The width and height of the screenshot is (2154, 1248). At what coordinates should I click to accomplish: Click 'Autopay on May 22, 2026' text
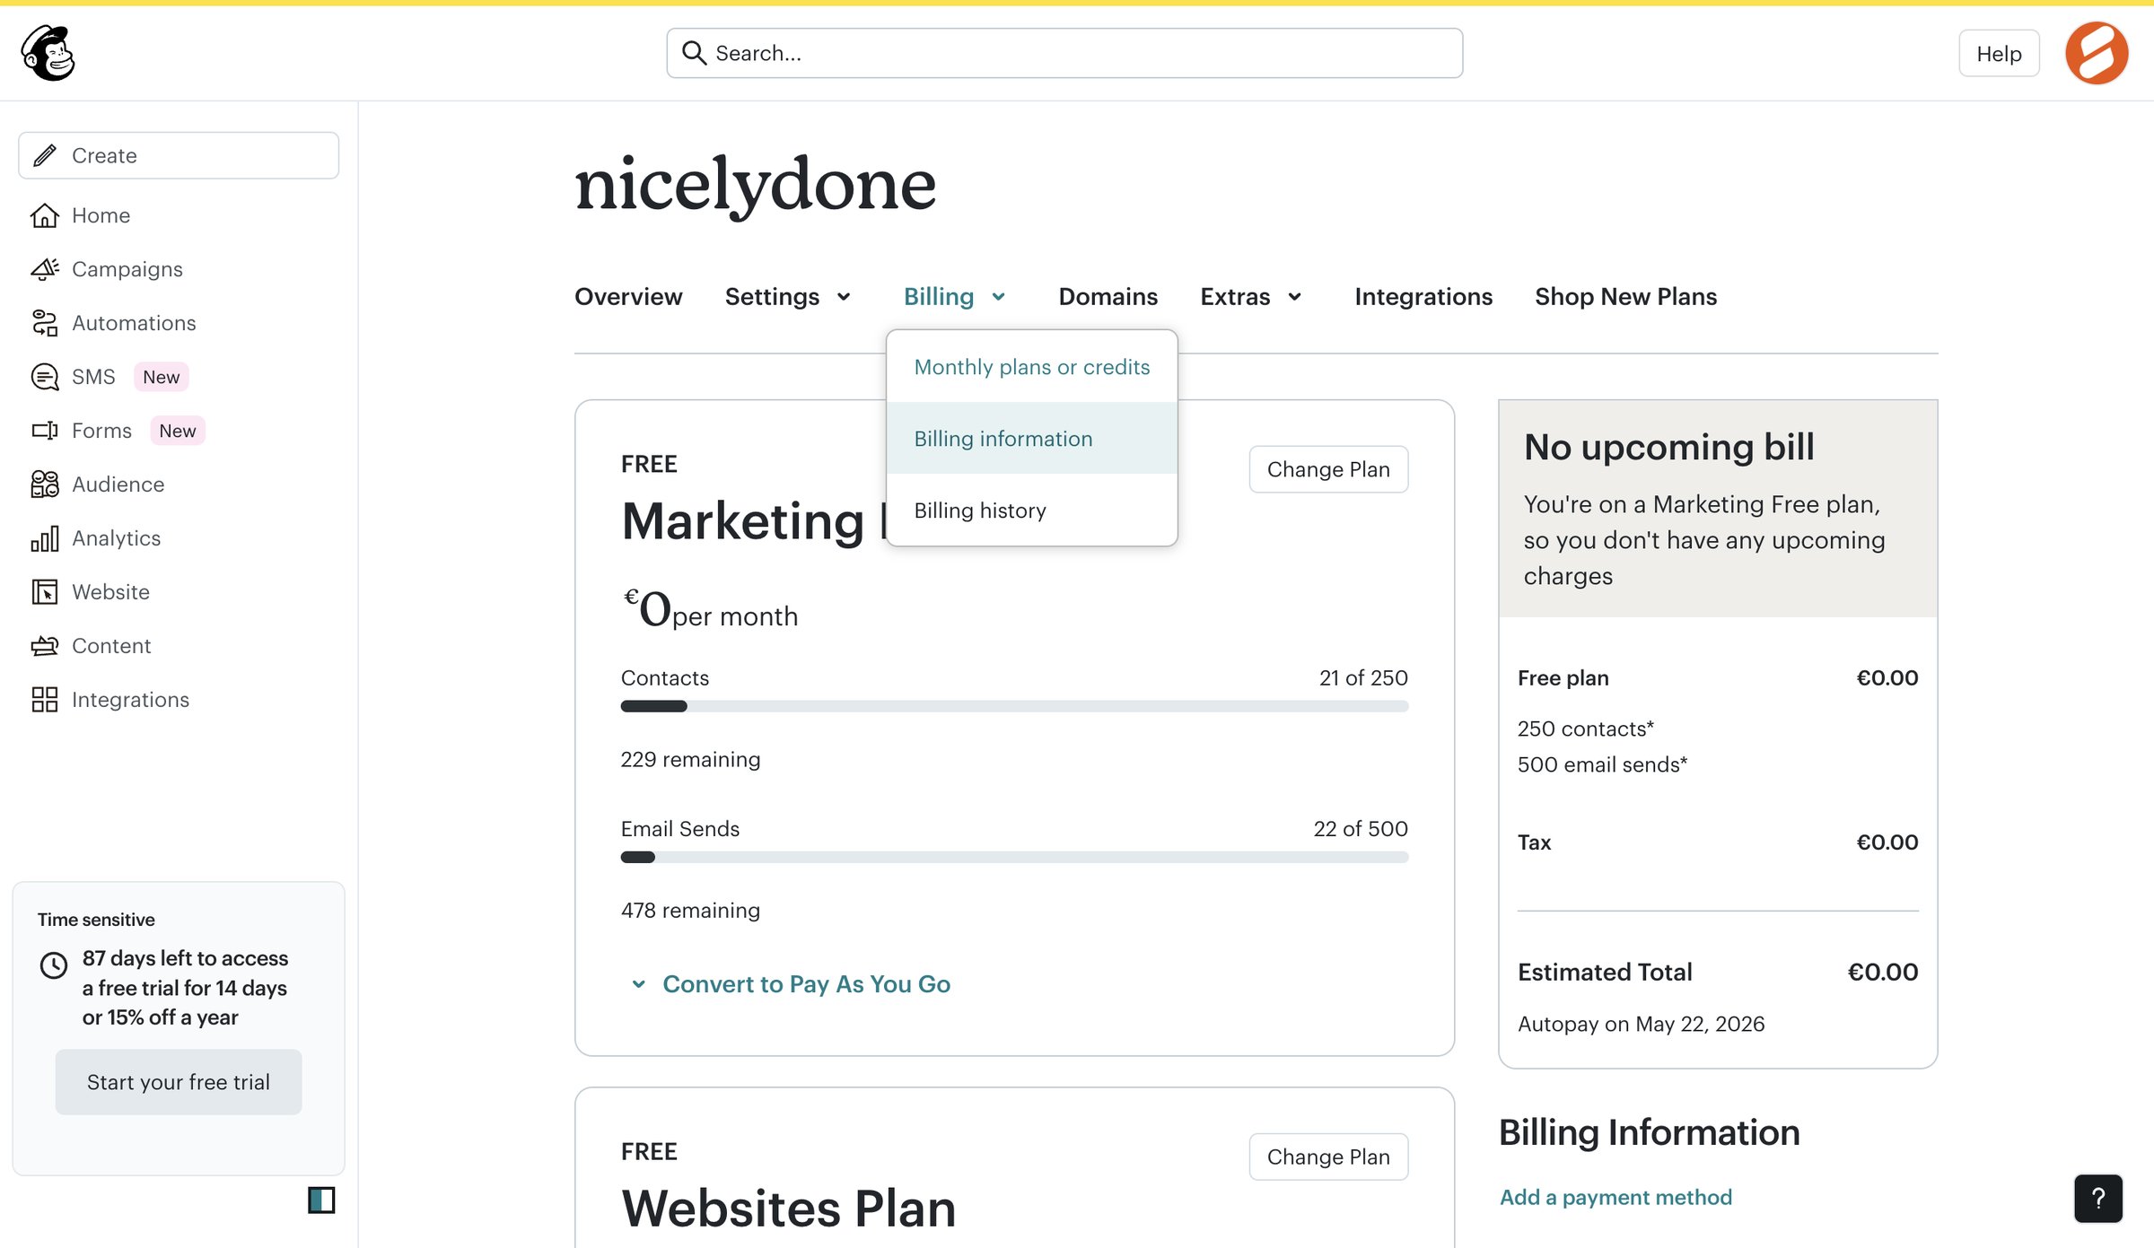pos(1641,1024)
